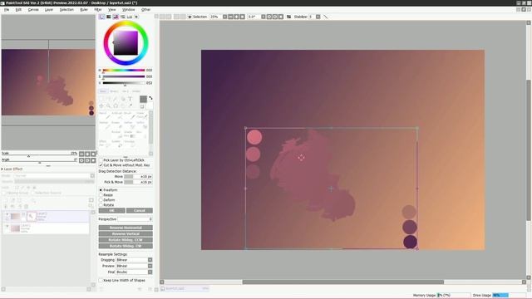Uncheck Cut & Move without Mod. Key
Screen dimensions: 532x299
[x=101, y=165]
